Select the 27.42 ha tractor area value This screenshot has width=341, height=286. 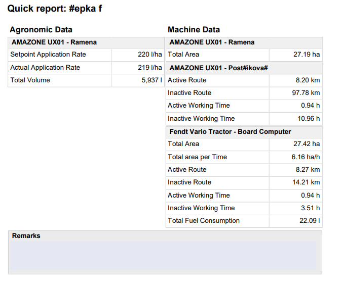[x=307, y=144]
